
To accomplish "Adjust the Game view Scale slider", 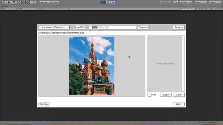I will coord(56,9).
